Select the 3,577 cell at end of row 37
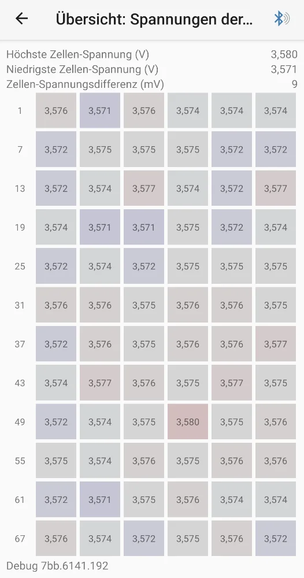 tap(276, 344)
